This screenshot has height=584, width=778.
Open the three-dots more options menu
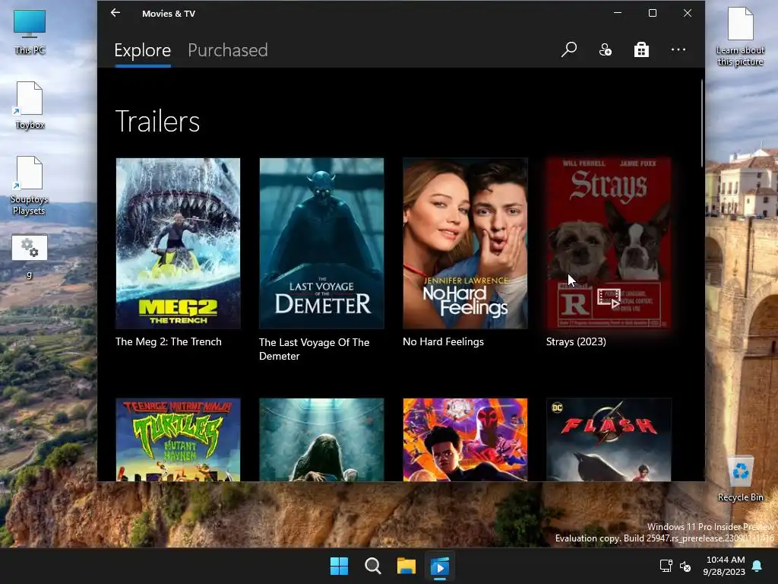tap(678, 49)
